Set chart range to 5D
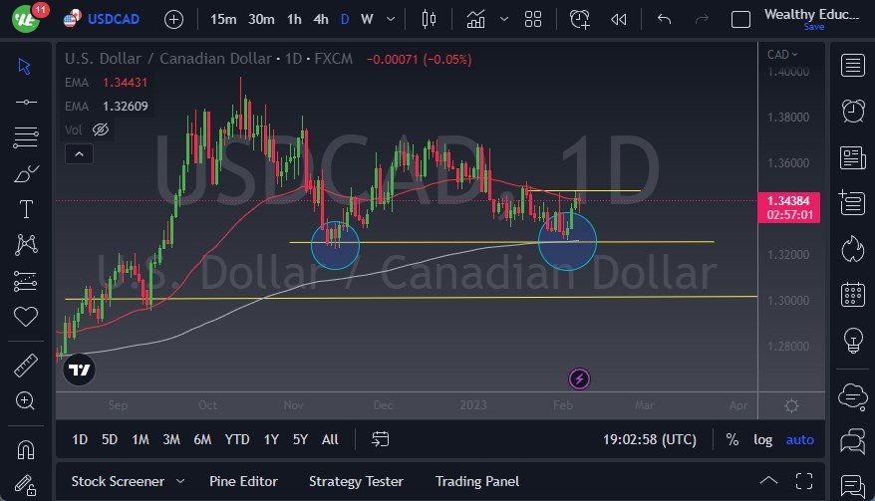The height and width of the screenshot is (501, 875). [x=110, y=439]
